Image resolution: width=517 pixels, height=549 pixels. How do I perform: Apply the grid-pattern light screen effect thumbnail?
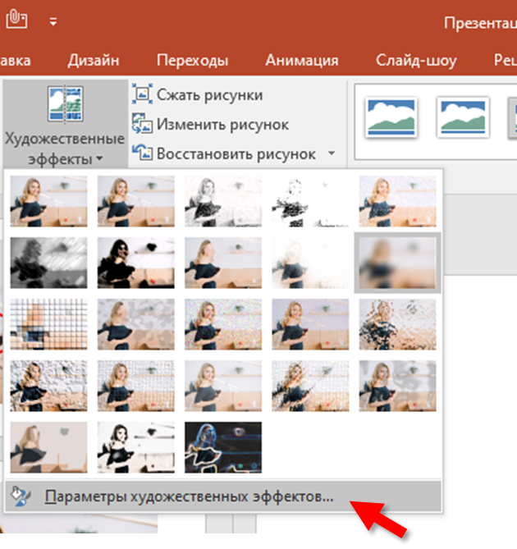click(48, 324)
